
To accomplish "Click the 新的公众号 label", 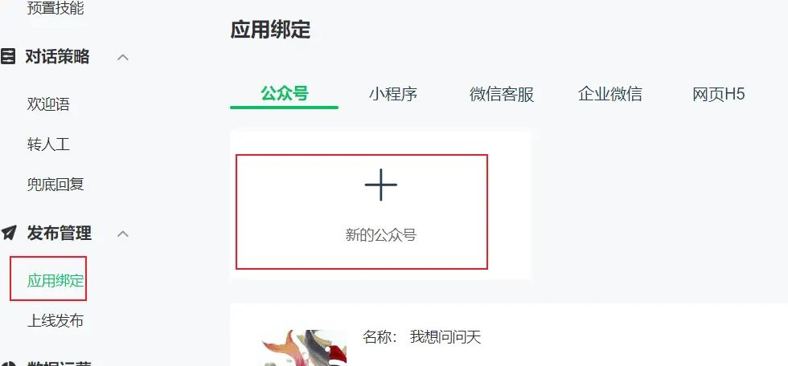I will click(x=381, y=234).
